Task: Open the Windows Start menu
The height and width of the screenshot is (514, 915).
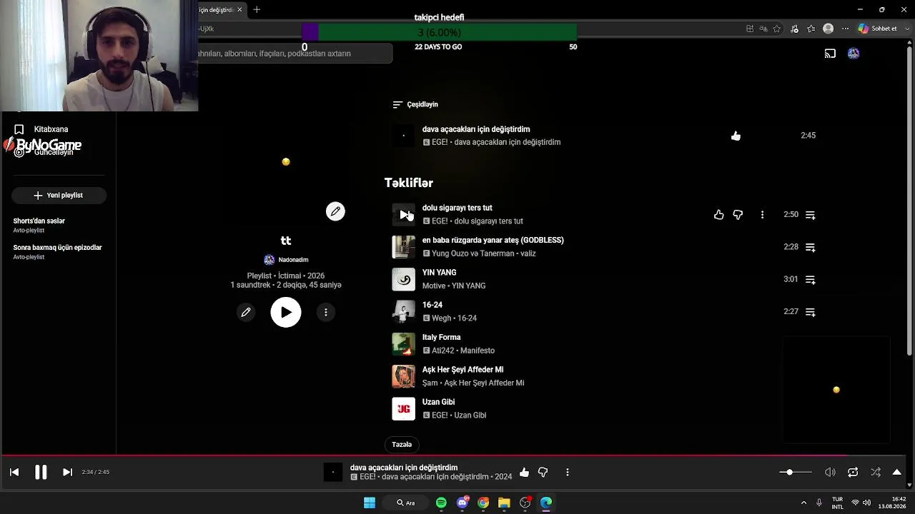Action: click(370, 503)
